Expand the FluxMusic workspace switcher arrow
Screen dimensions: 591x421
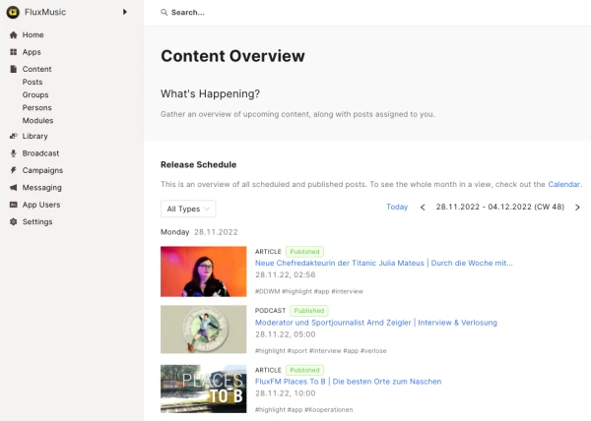point(125,12)
